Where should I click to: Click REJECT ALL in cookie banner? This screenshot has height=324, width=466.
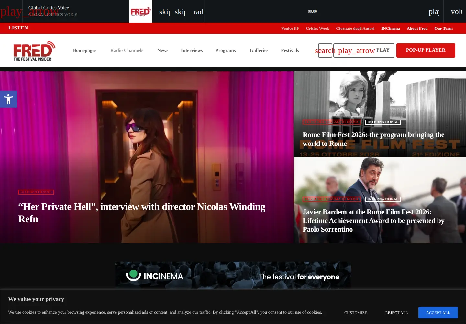coord(396,313)
